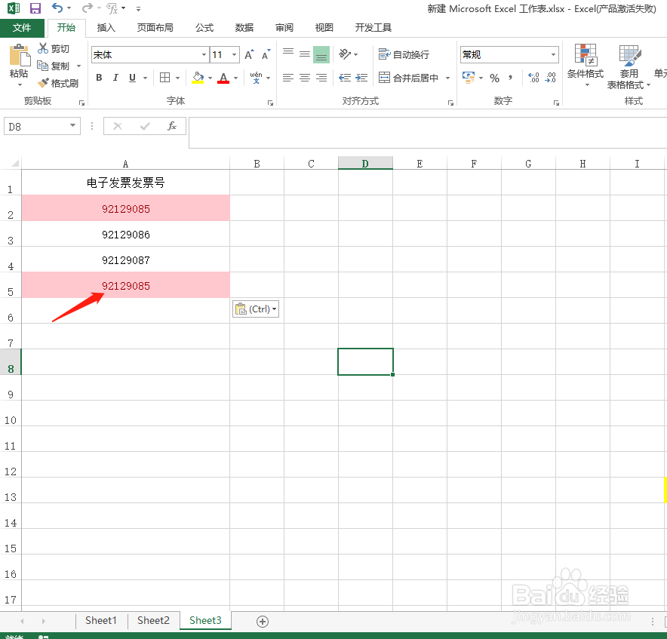The width and height of the screenshot is (667, 639).
Task: Toggle Italic formatting
Action: 115,78
